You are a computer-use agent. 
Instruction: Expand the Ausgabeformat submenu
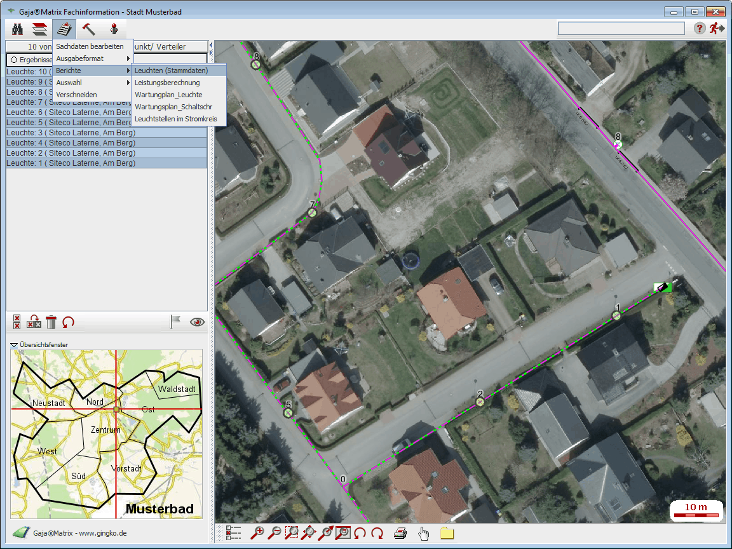click(93, 58)
